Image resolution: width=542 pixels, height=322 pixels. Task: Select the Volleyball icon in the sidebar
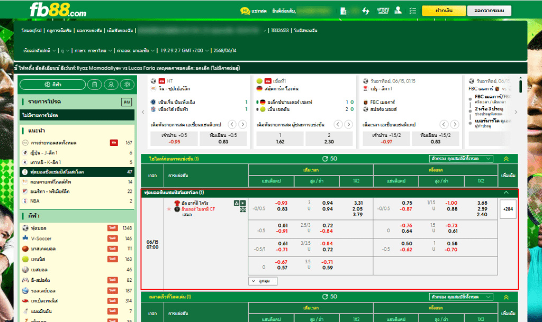coord(25,291)
